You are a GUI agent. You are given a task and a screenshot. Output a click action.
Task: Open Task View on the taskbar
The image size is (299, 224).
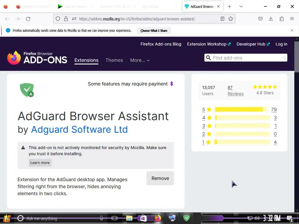[x=114, y=218]
